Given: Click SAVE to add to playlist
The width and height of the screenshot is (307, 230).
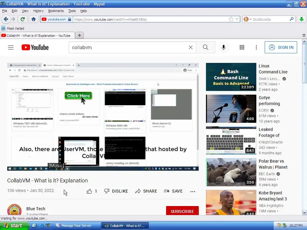Looking at the screenshot, I should (x=173, y=191).
